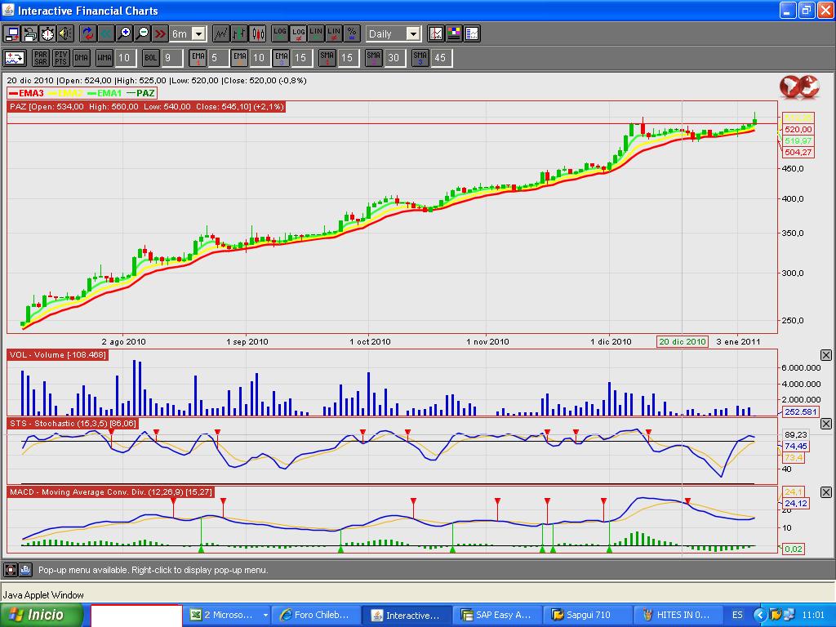Image resolution: width=836 pixels, height=627 pixels.
Task: Click the EMA3 red legend entry
Action: (x=26, y=93)
